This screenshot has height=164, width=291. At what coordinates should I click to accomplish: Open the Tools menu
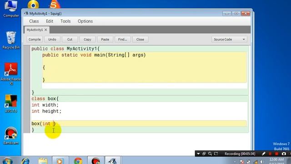[x=65, y=21]
